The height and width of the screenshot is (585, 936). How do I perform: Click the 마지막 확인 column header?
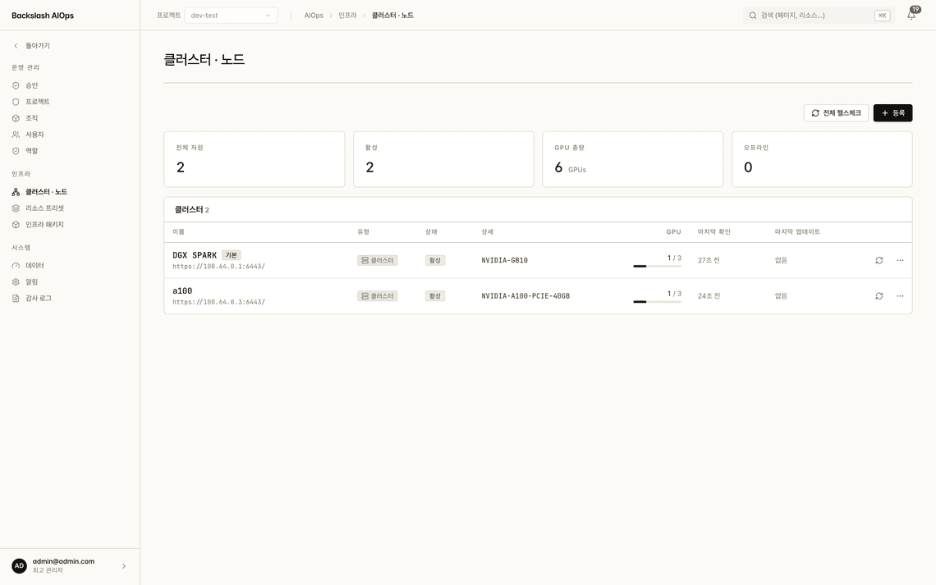click(714, 232)
